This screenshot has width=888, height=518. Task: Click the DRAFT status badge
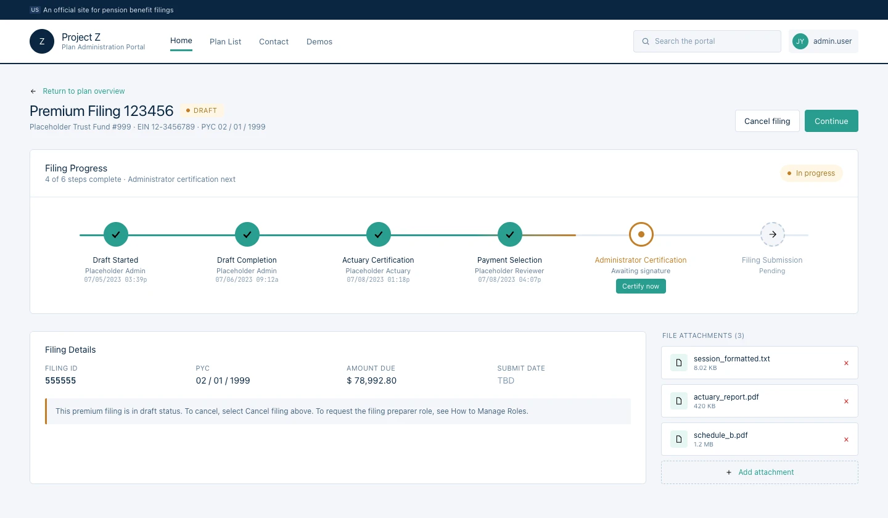202,110
